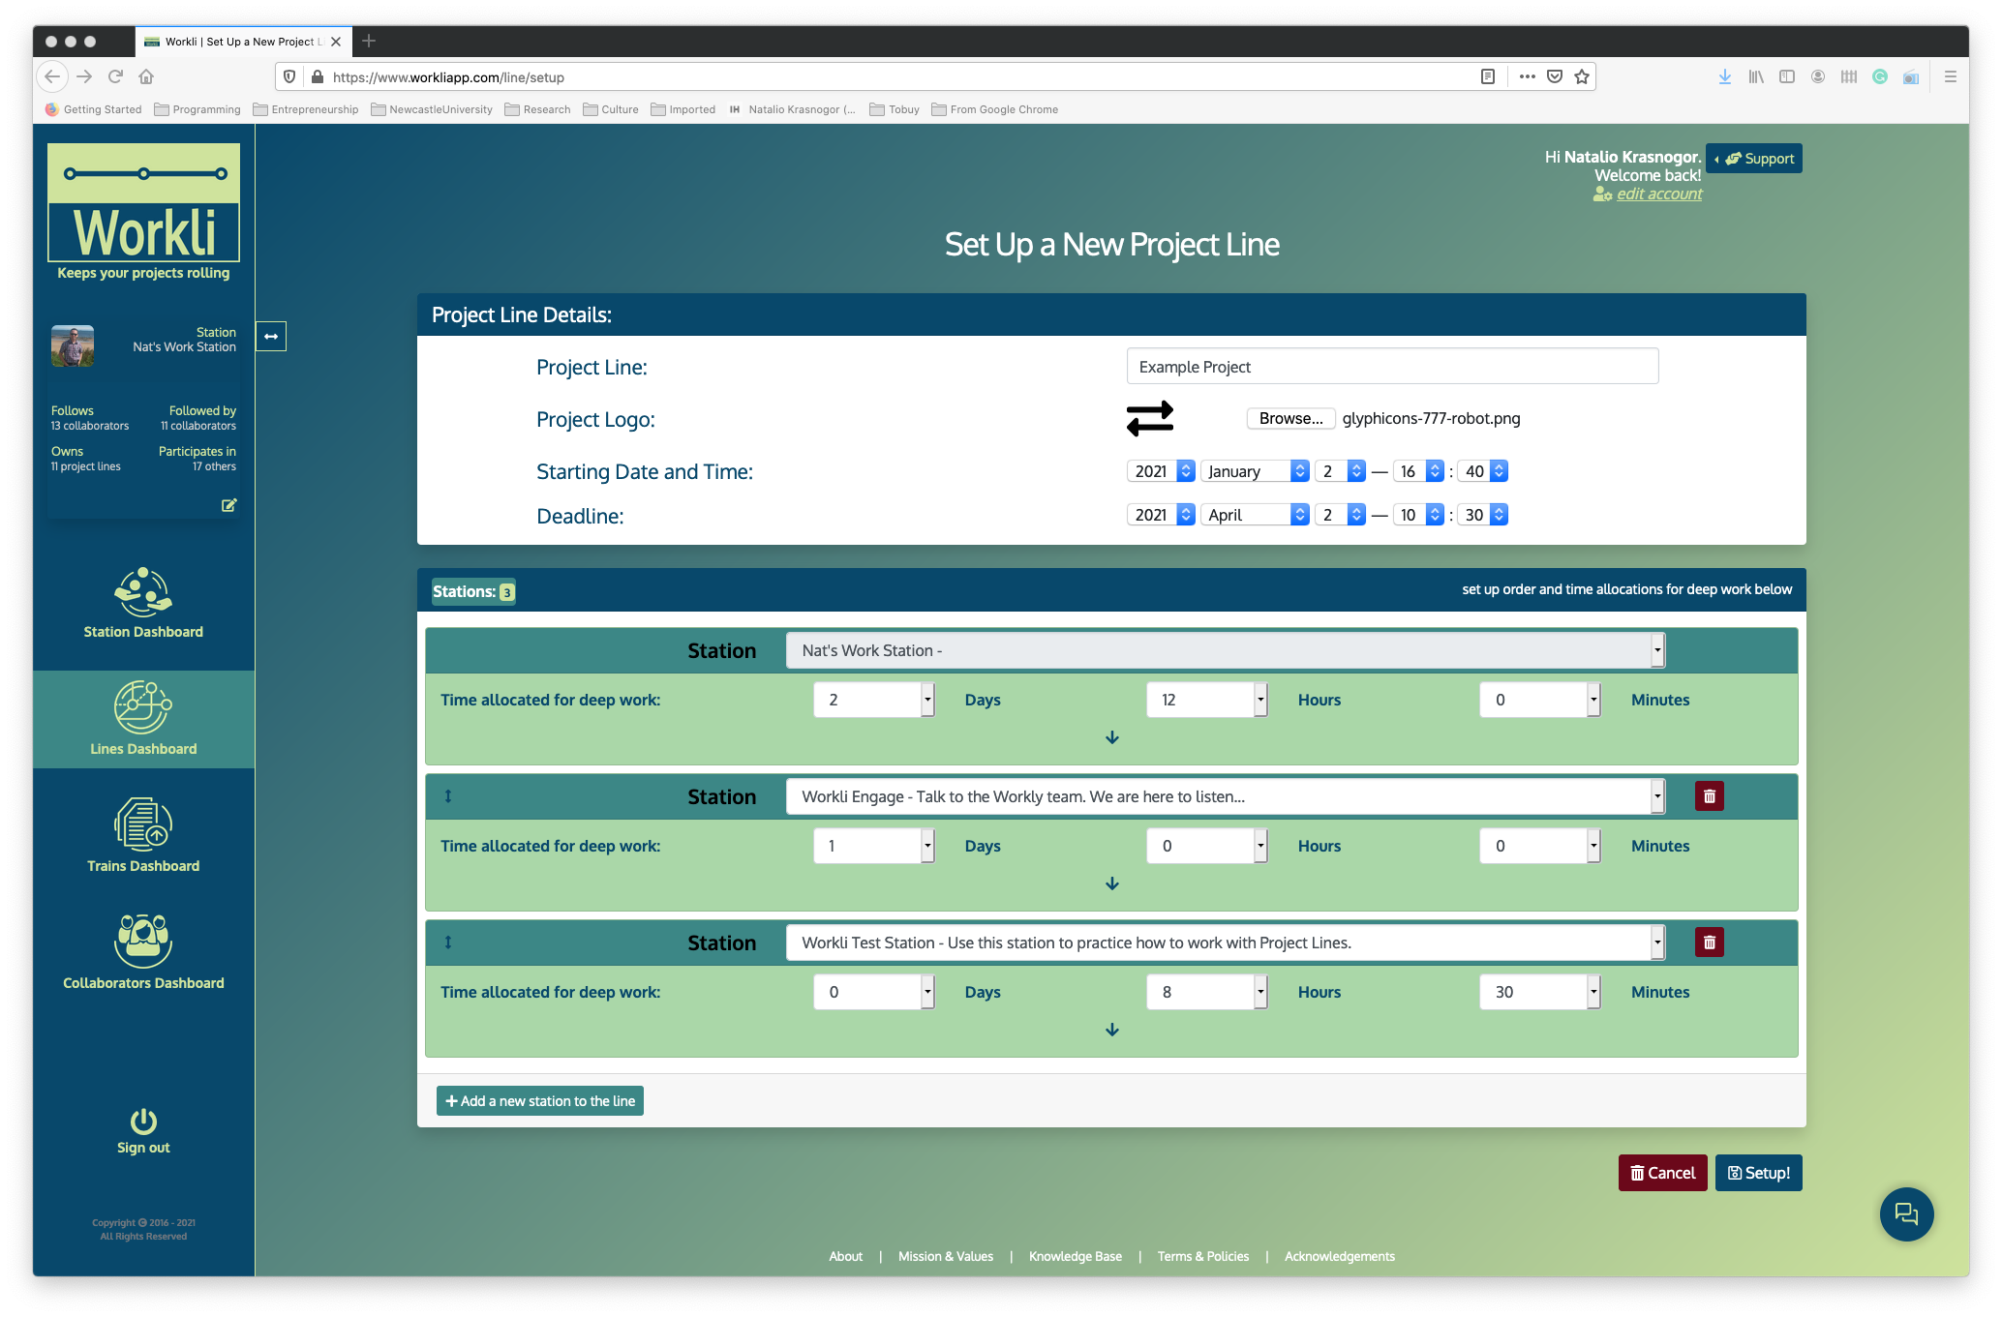The width and height of the screenshot is (2002, 1317).
Task: Open the starting hour 16 dropdown
Action: point(1418,471)
